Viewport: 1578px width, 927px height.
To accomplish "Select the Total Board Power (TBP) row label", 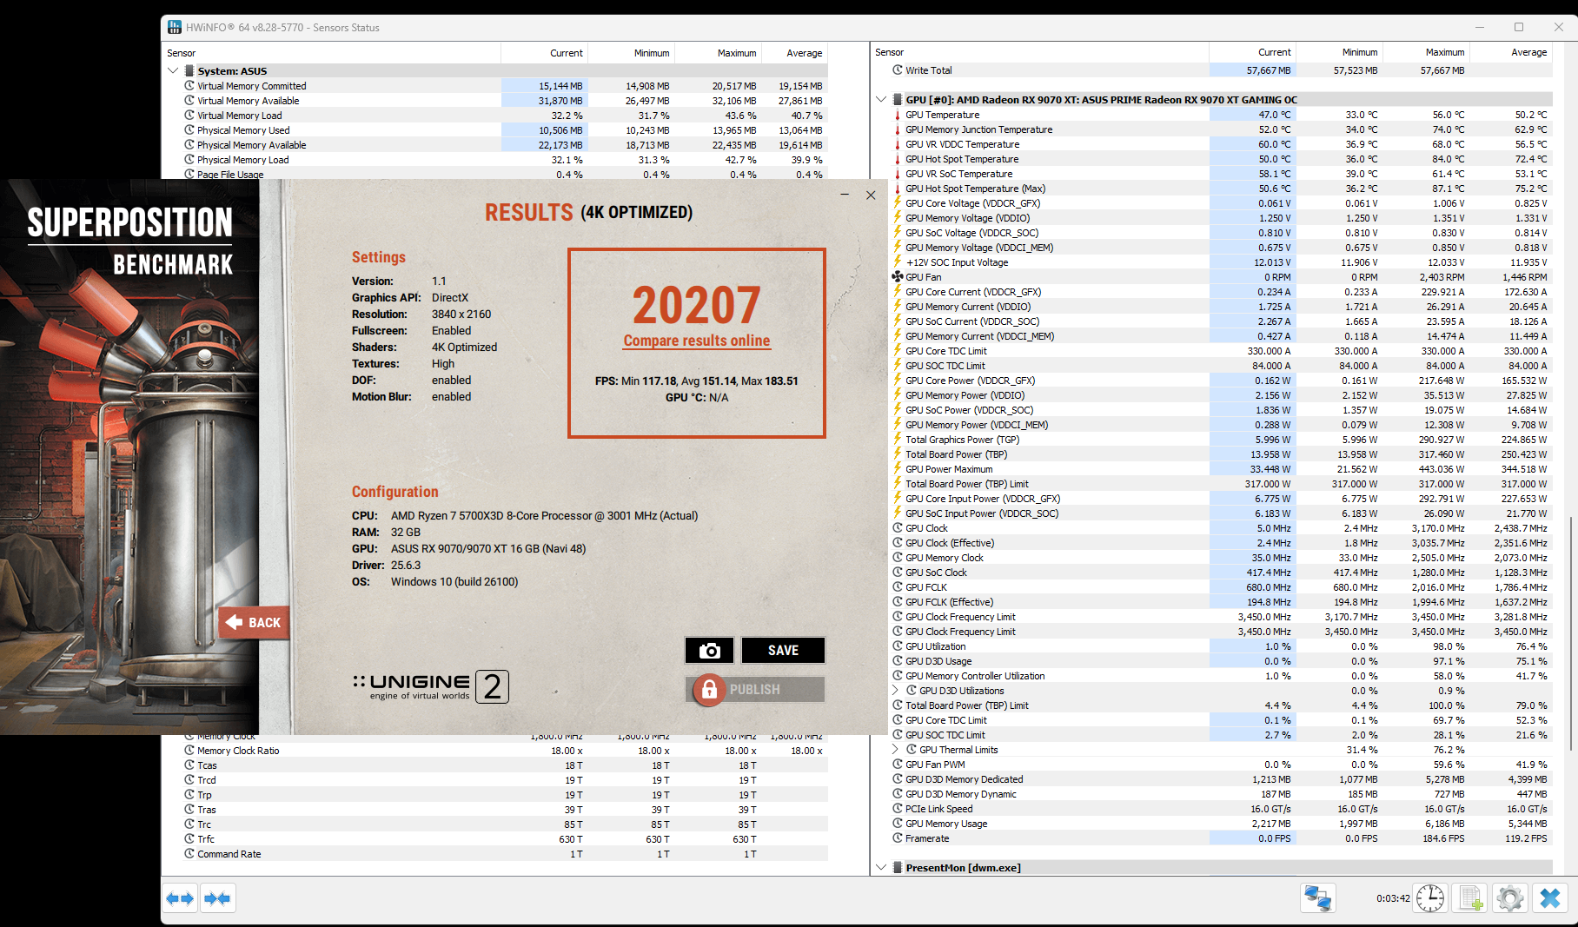I will point(957,454).
